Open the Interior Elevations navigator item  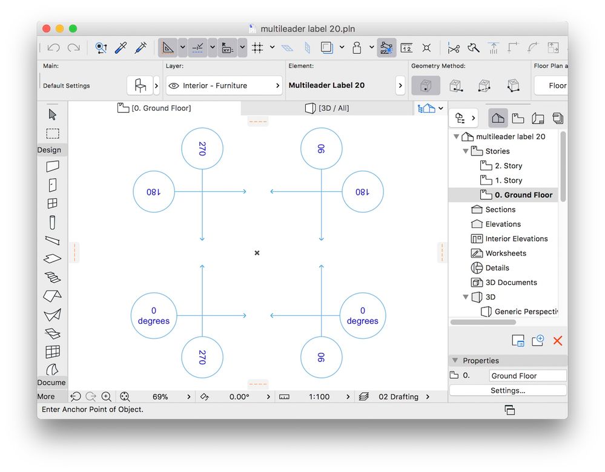point(516,238)
